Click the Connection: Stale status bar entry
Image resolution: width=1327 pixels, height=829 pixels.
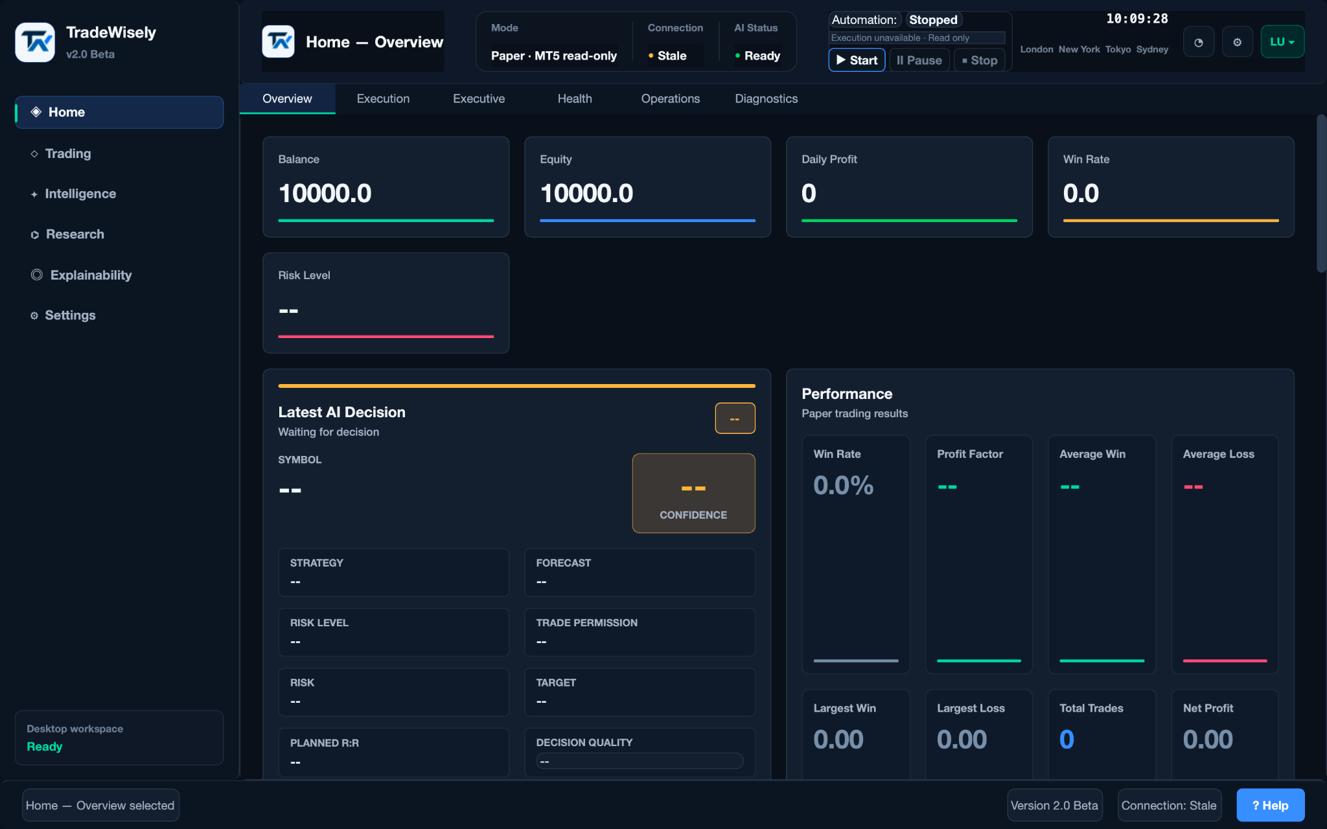click(1169, 805)
